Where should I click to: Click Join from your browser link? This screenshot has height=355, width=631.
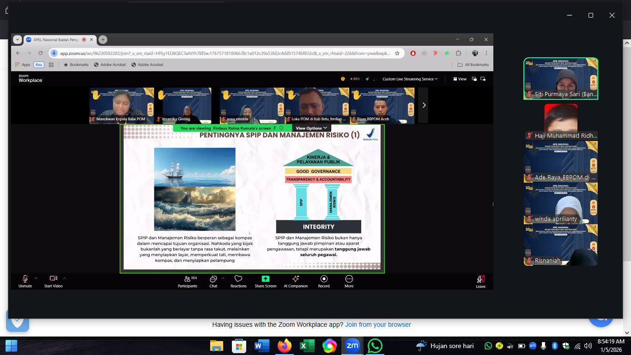point(378,324)
